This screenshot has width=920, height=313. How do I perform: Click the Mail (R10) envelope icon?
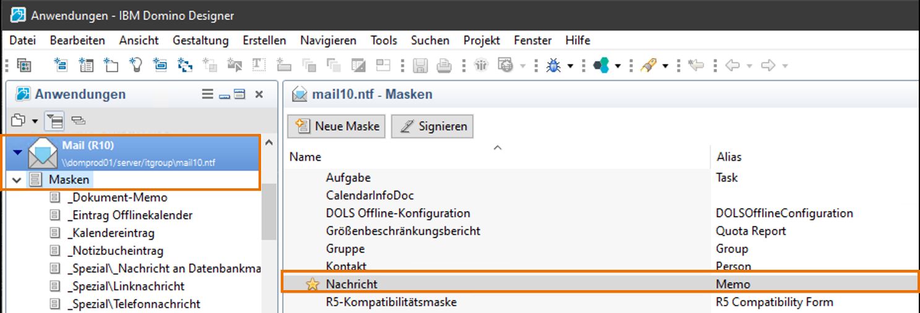pos(42,153)
